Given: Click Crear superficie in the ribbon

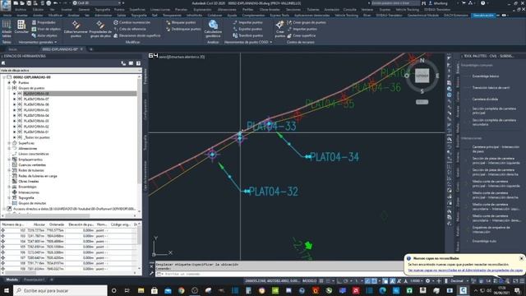Looking at the screenshot, I should point(302,35).
